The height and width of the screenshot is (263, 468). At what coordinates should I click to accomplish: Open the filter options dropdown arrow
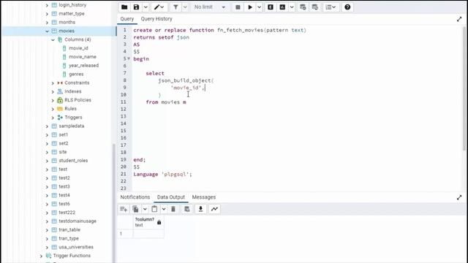coord(185,7)
